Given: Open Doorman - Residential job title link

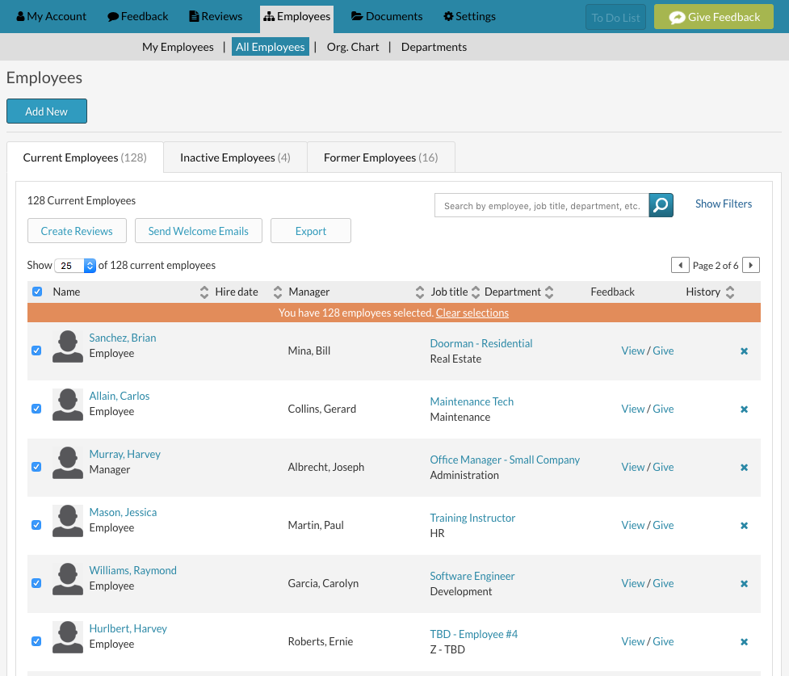Looking at the screenshot, I should [481, 343].
